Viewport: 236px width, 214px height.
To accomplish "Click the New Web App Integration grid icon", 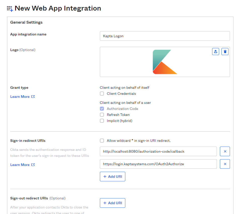I will click(x=10, y=9).
